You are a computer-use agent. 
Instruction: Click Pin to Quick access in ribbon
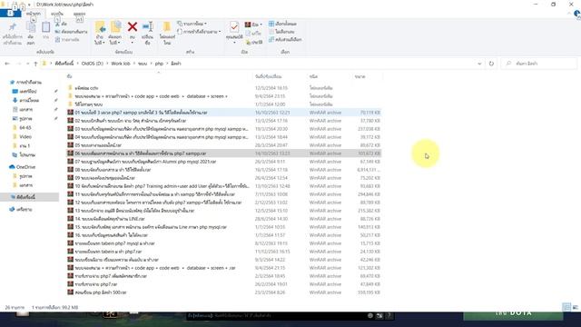13,34
